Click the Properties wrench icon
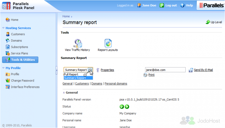 point(98,70)
